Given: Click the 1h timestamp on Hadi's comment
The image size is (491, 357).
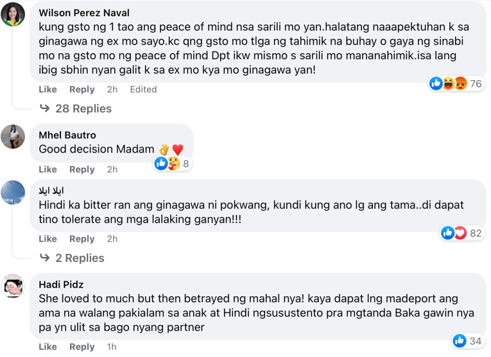Looking at the screenshot, I should 112,346.
